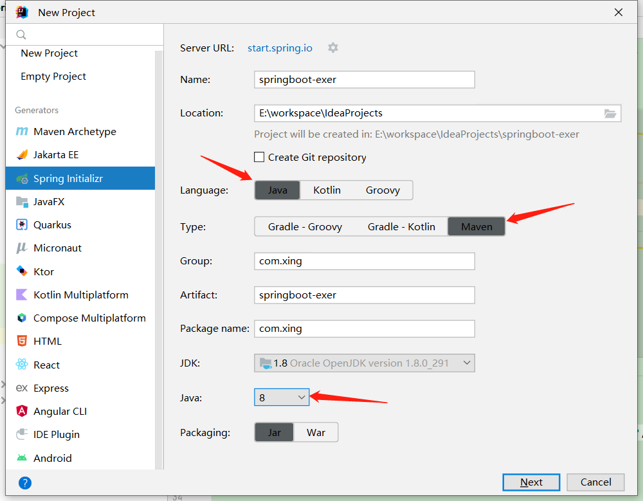Screen dimensions: 643x501
Task: Click the React atom icon
Action: [x=22, y=365]
